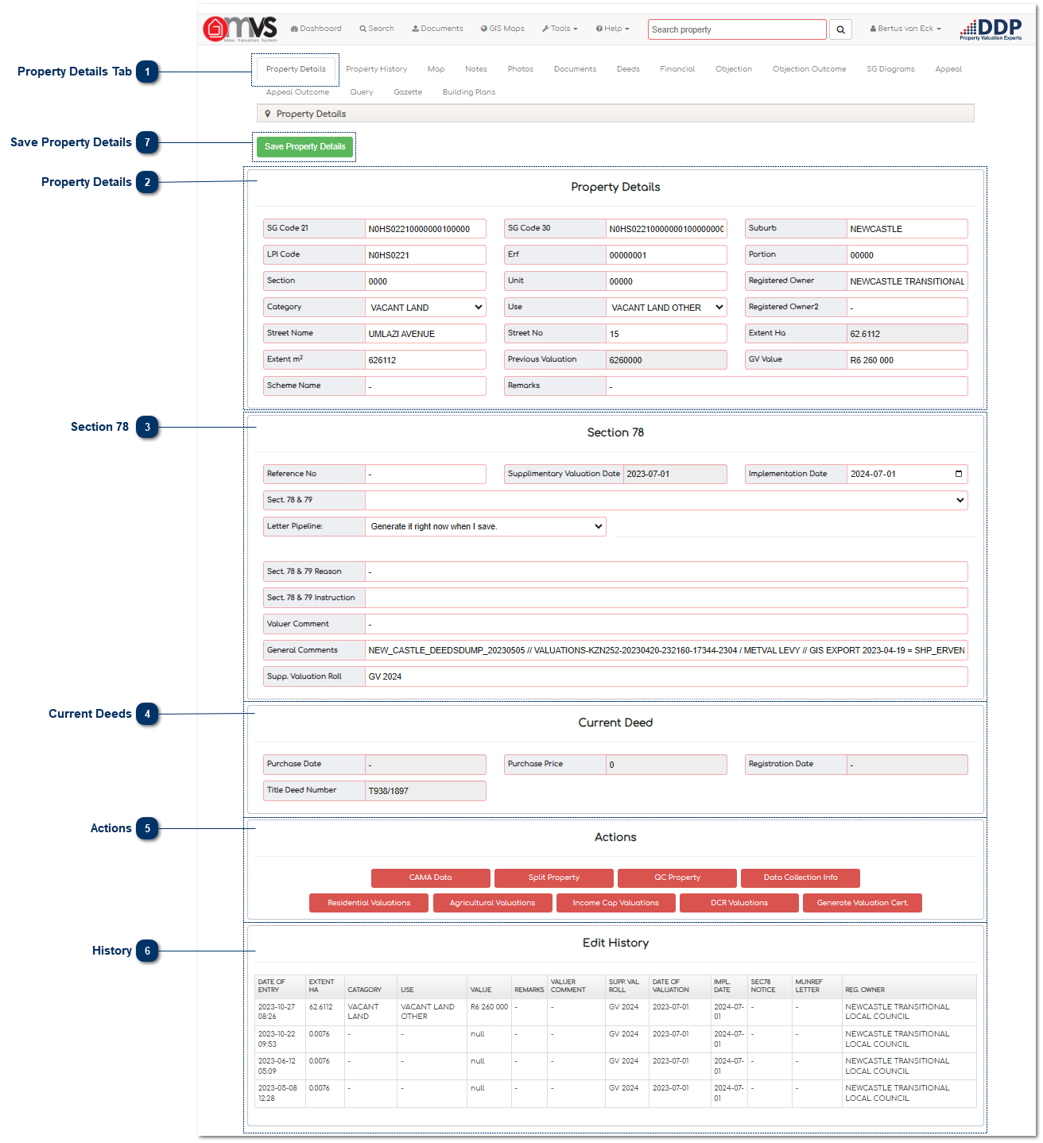This screenshot has width=1043, height=1143.
Task: Open GIS Maps
Action: tap(502, 29)
